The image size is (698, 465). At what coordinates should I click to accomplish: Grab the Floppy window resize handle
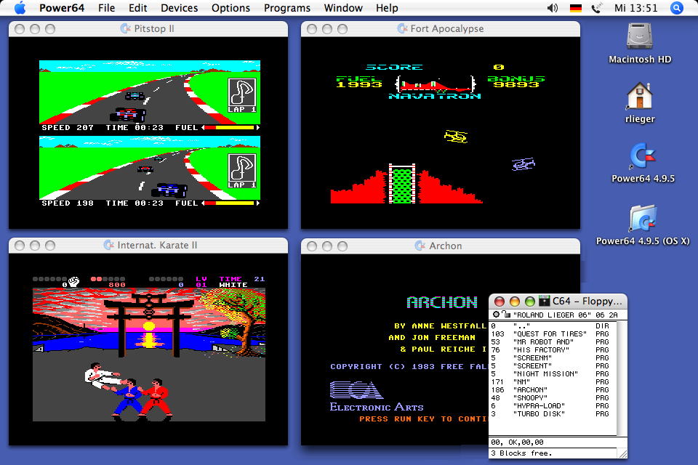click(623, 453)
